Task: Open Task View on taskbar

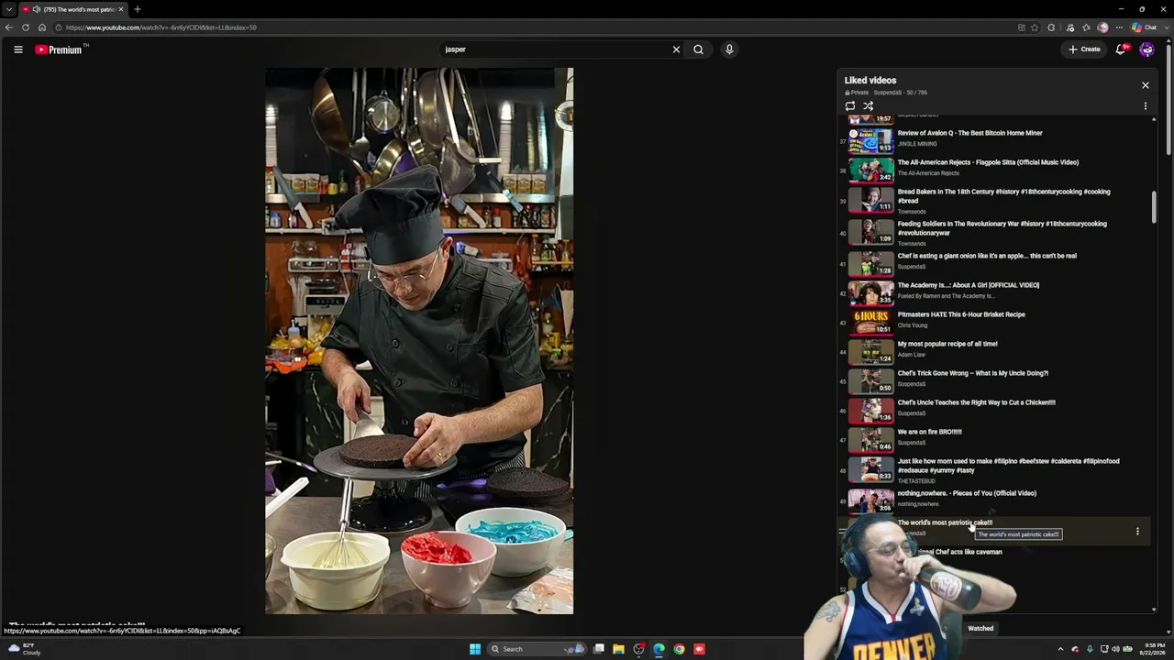Action: point(598,649)
